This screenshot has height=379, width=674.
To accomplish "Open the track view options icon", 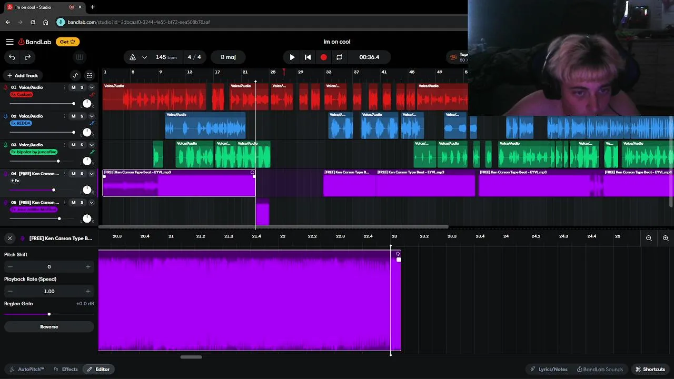I will click(x=90, y=75).
